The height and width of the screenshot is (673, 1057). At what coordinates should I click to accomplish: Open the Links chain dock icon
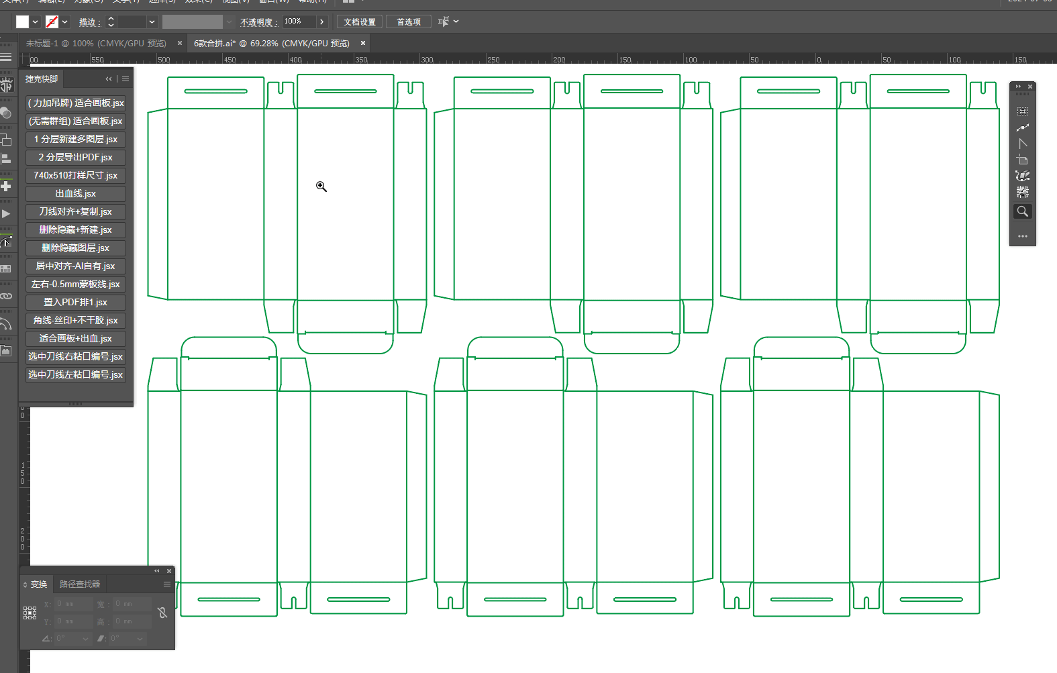pos(6,296)
